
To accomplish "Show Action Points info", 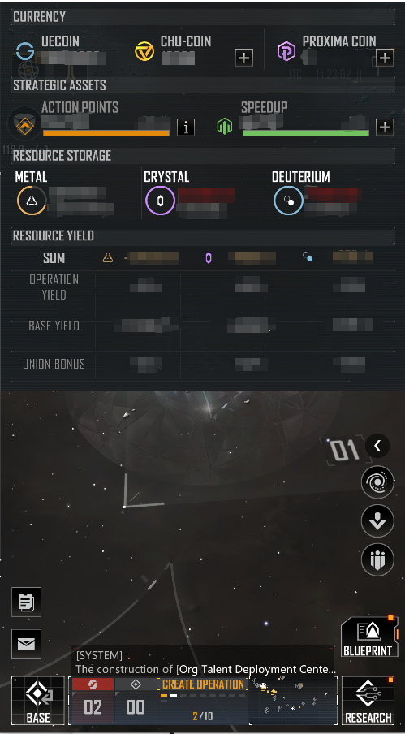I will [x=186, y=127].
